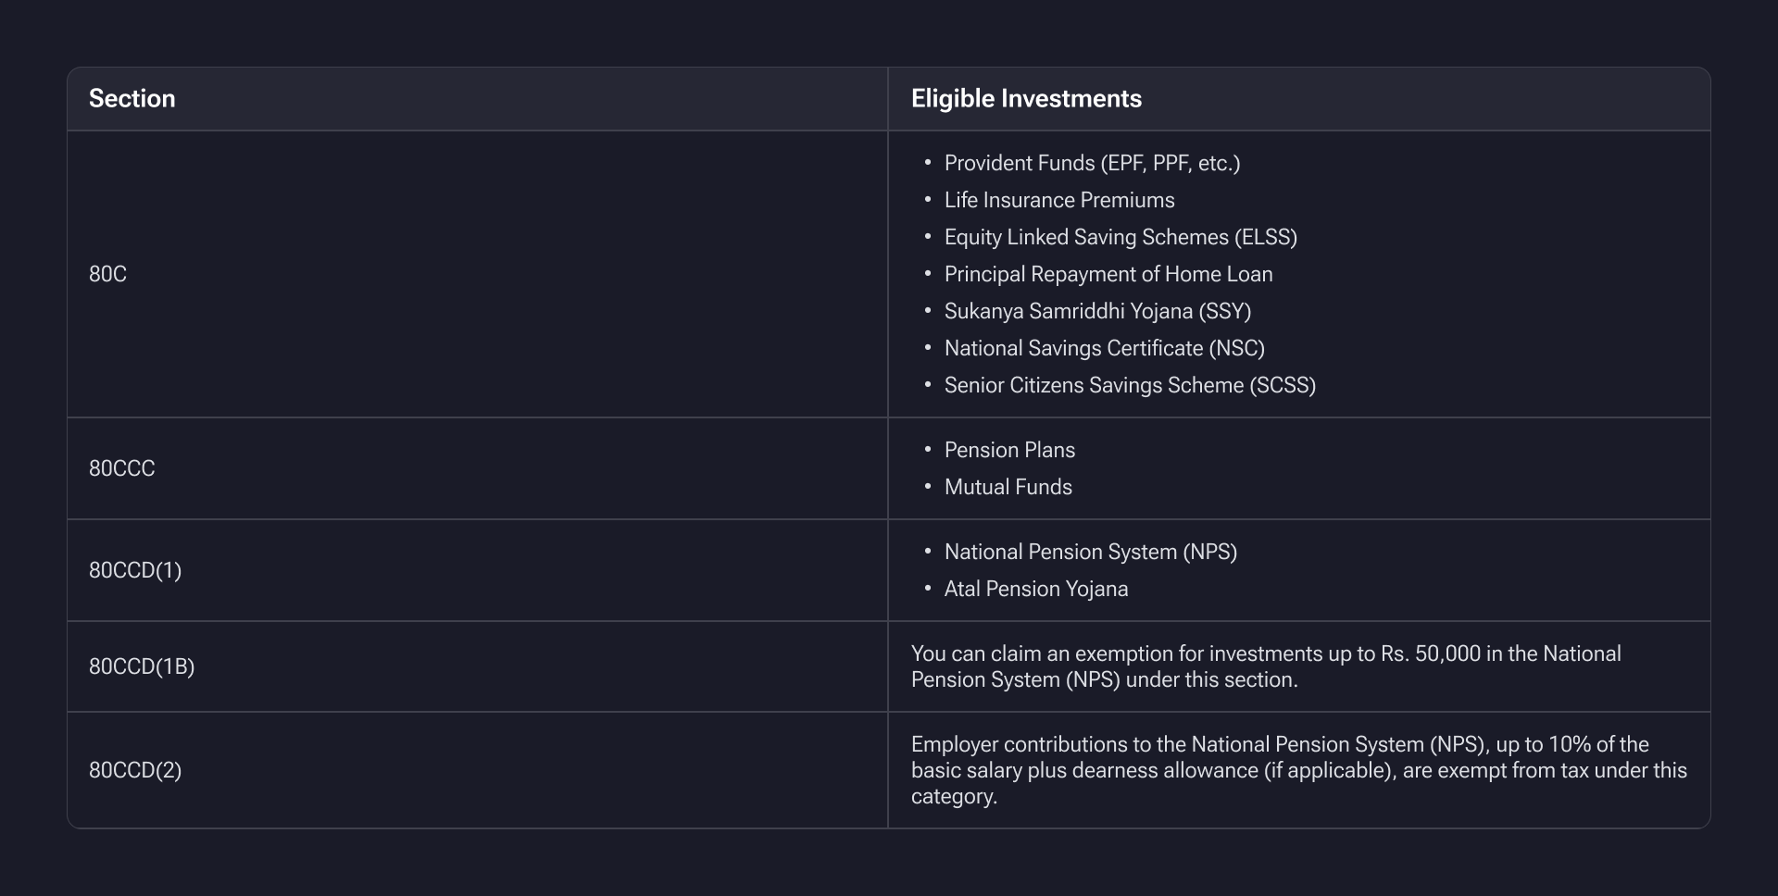Click National Savings Certificate (NSC) entry
Screen dimensions: 1778x896
1104,348
